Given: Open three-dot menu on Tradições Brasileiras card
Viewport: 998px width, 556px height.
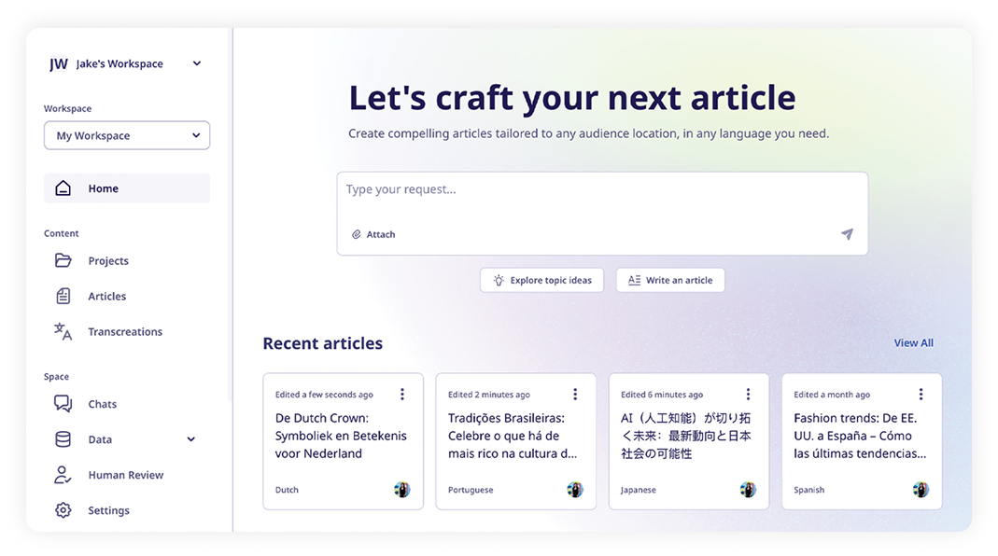Looking at the screenshot, I should tap(575, 395).
